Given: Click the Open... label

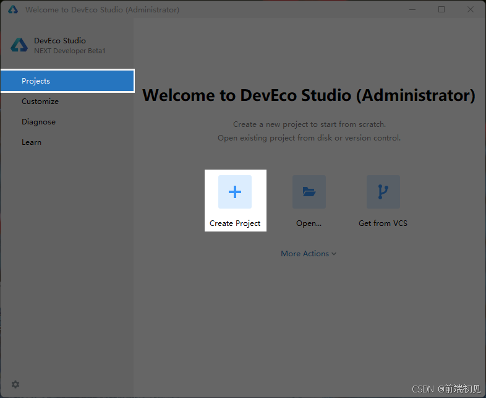Looking at the screenshot, I should point(309,223).
